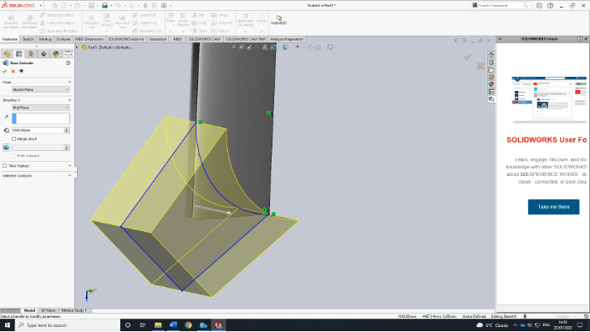The image size is (590, 332).
Task: Accept the Boss-Extrude with green checkmark
Action: 4,71
